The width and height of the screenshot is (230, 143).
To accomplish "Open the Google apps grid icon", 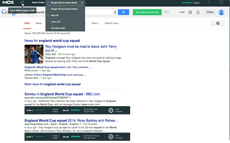I will pos(190,12).
